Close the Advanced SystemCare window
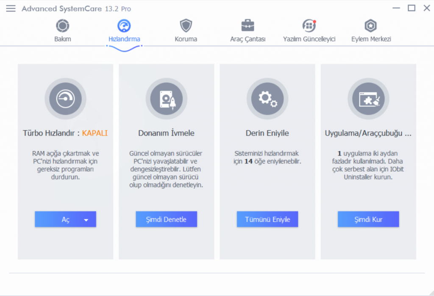The image size is (434, 296). click(x=427, y=8)
